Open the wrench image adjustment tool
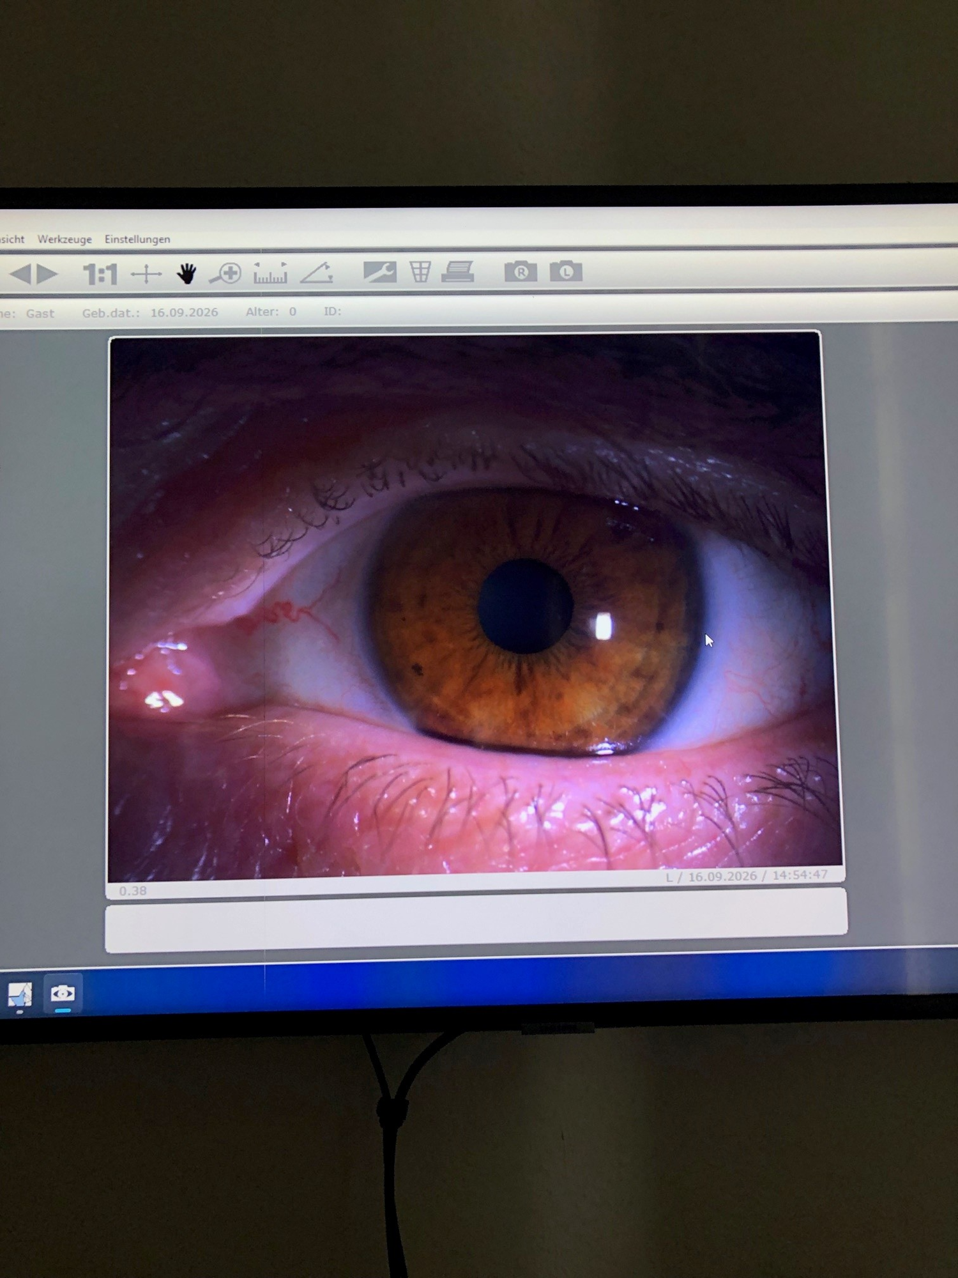The height and width of the screenshot is (1278, 958). pyautogui.click(x=379, y=272)
